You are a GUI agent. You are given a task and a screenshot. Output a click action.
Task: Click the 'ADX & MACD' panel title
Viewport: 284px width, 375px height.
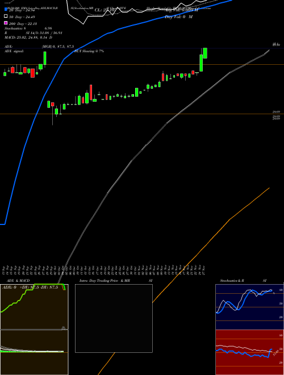click(x=18, y=281)
